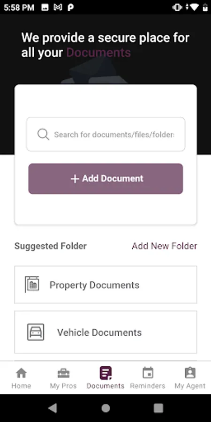Open the Vehicle Documents folder
211x422 pixels.
(105, 332)
